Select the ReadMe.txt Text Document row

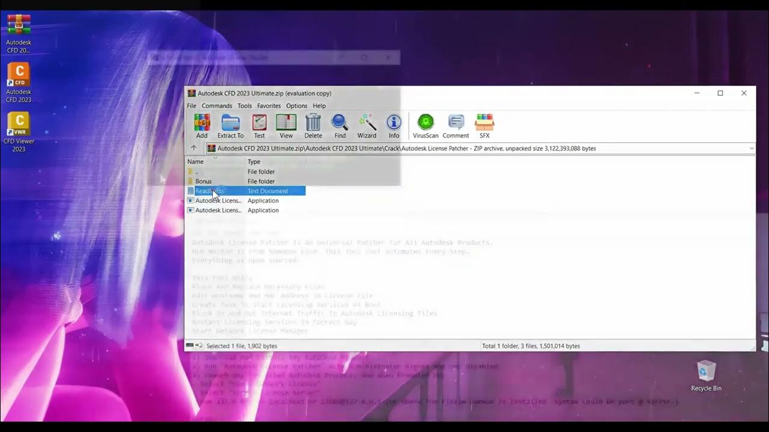pyautogui.click(x=246, y=191)
